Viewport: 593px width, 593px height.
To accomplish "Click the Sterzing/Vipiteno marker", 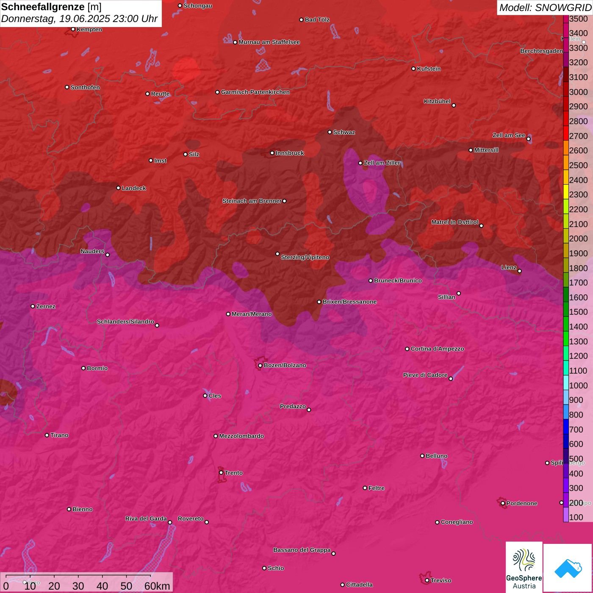I will click(x=277, y=254).
